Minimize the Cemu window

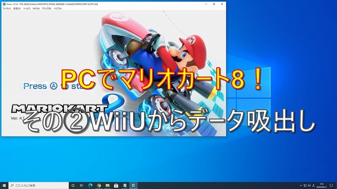point(206,4)
